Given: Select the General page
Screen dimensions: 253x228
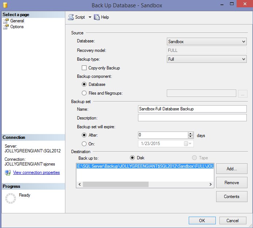Looking at the screenshot, I should pyautogui.click(x=17, y=21).
